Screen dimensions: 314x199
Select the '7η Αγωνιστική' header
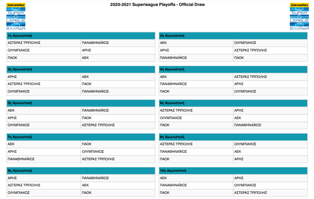[x=81, y=137]
